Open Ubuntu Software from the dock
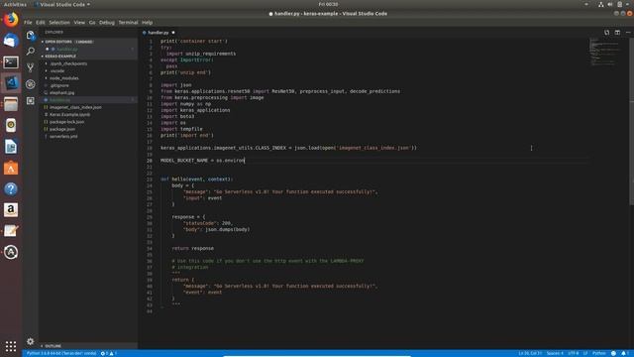Screen dimensions: 634x357 [11, 168]
